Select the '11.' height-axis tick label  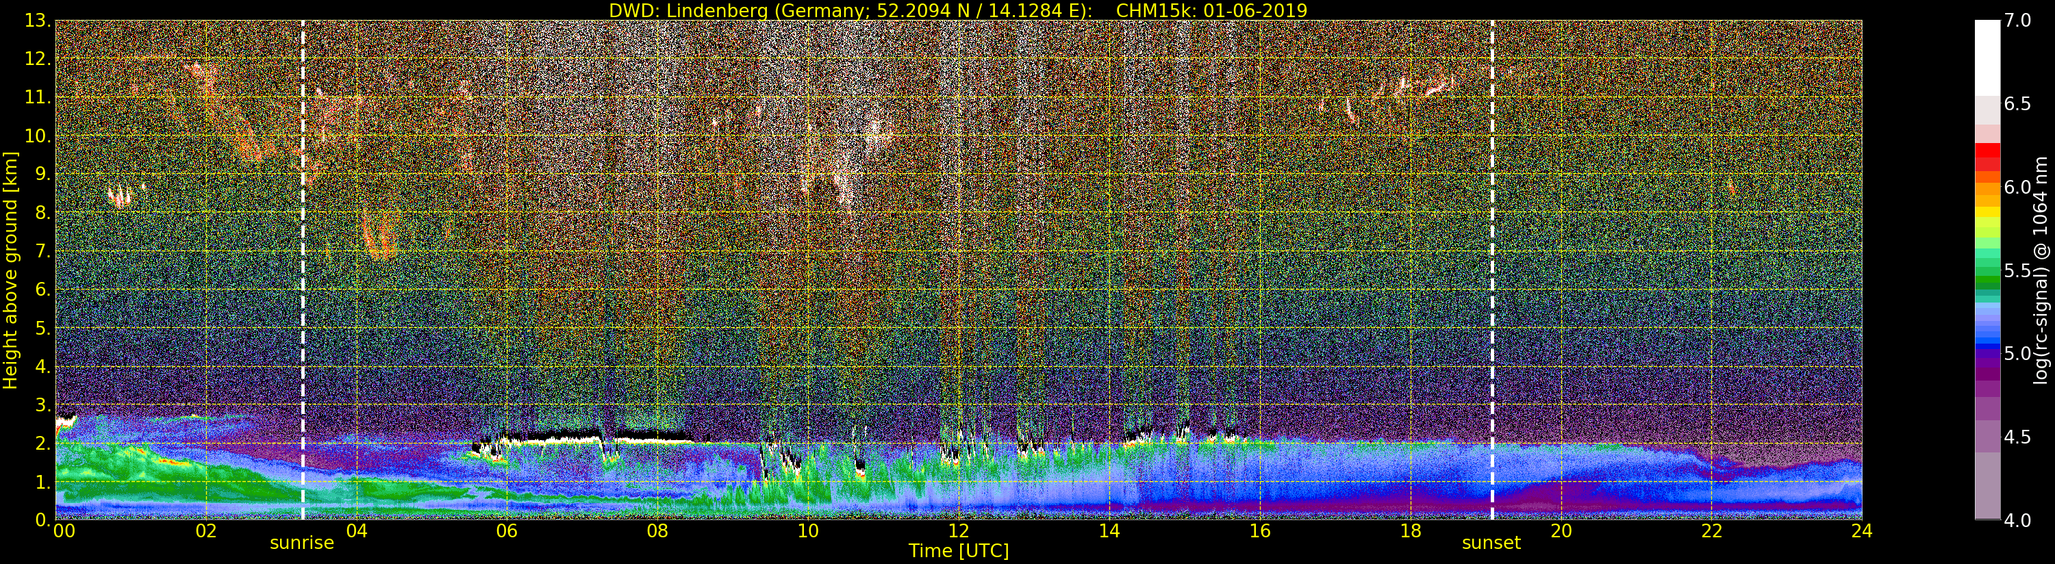click(x=38, y=97)
